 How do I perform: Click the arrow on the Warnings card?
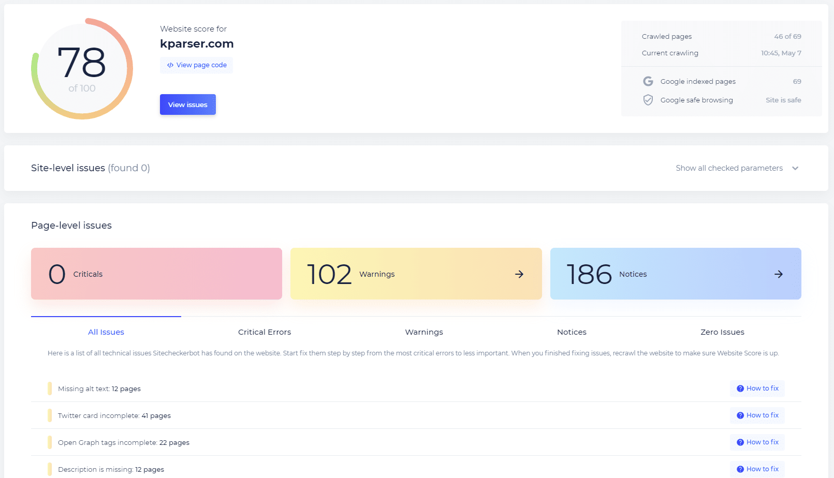click(519, 274)
